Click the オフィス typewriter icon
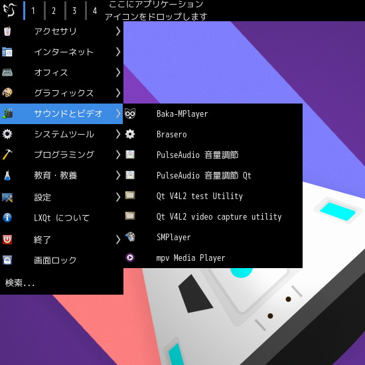The image size is (365, 365). click(7, 72)
